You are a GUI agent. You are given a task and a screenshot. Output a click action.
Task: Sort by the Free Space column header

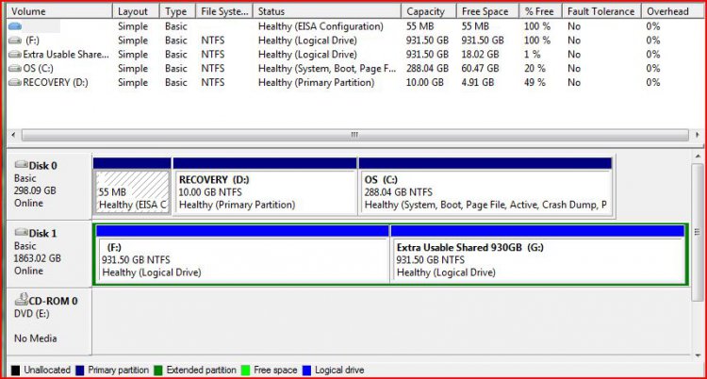tap(487, 11)
